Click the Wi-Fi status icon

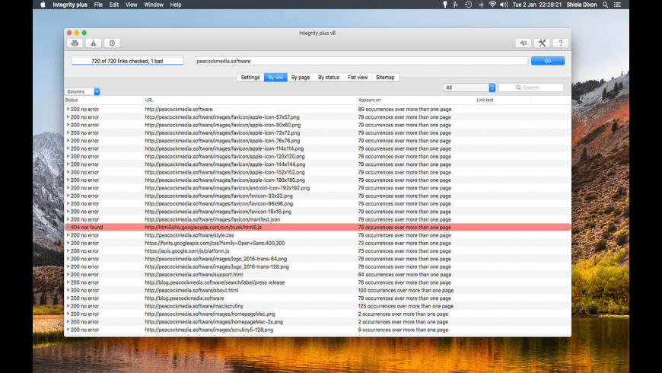(492, 5)
